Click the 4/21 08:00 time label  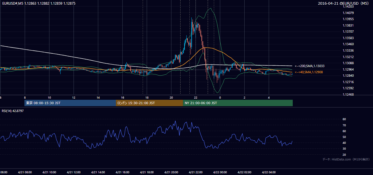pos(25,172)
